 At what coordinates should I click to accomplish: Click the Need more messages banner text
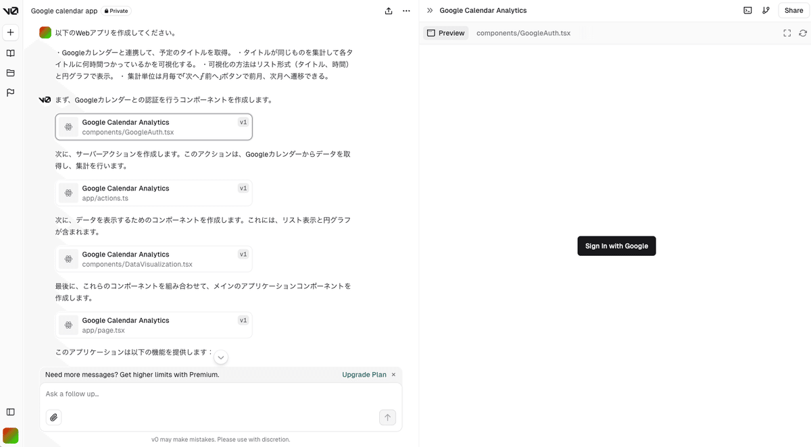click(132, 375)
